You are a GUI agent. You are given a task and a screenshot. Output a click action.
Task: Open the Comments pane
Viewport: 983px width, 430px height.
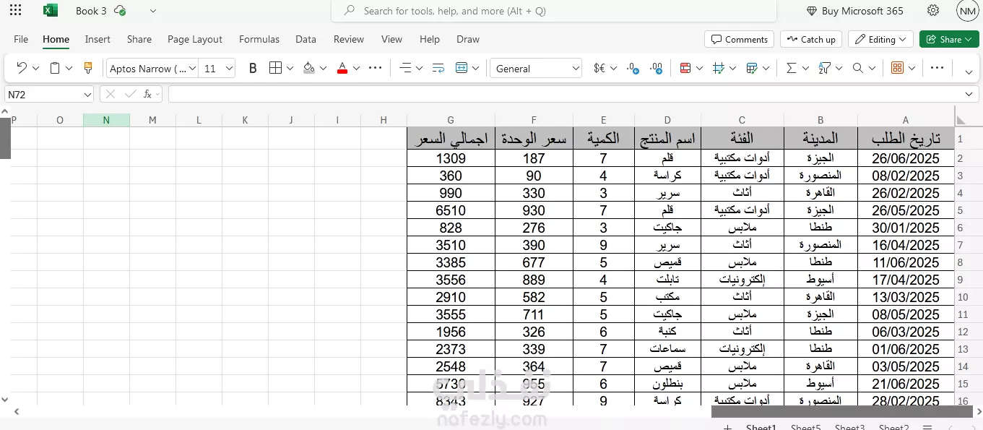point(739,39)
